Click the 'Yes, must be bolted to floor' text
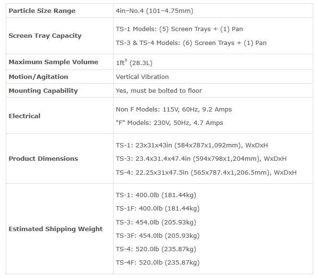The image size is (318, 278). [159, 91]
